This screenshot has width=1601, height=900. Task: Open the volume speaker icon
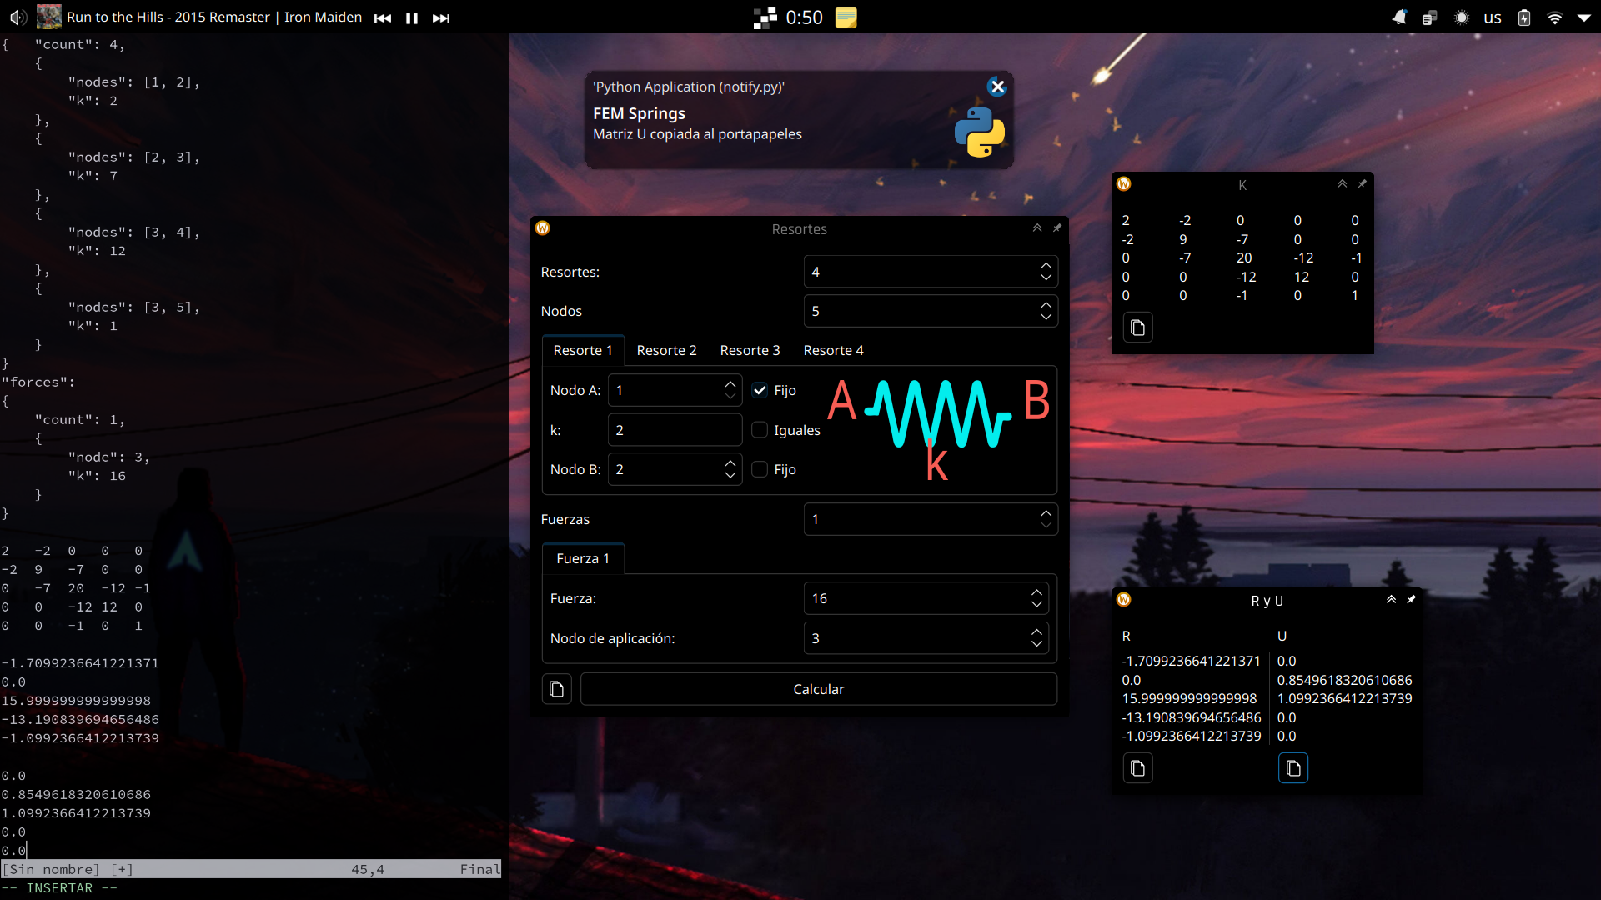(x=18, y=17)
